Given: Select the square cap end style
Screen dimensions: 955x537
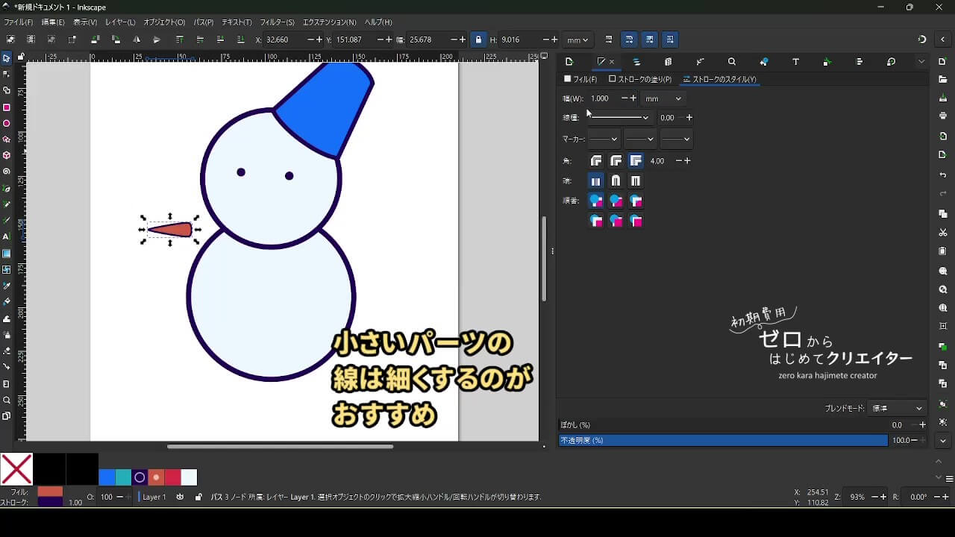Looking at the screenshot, I should (636, 181).
